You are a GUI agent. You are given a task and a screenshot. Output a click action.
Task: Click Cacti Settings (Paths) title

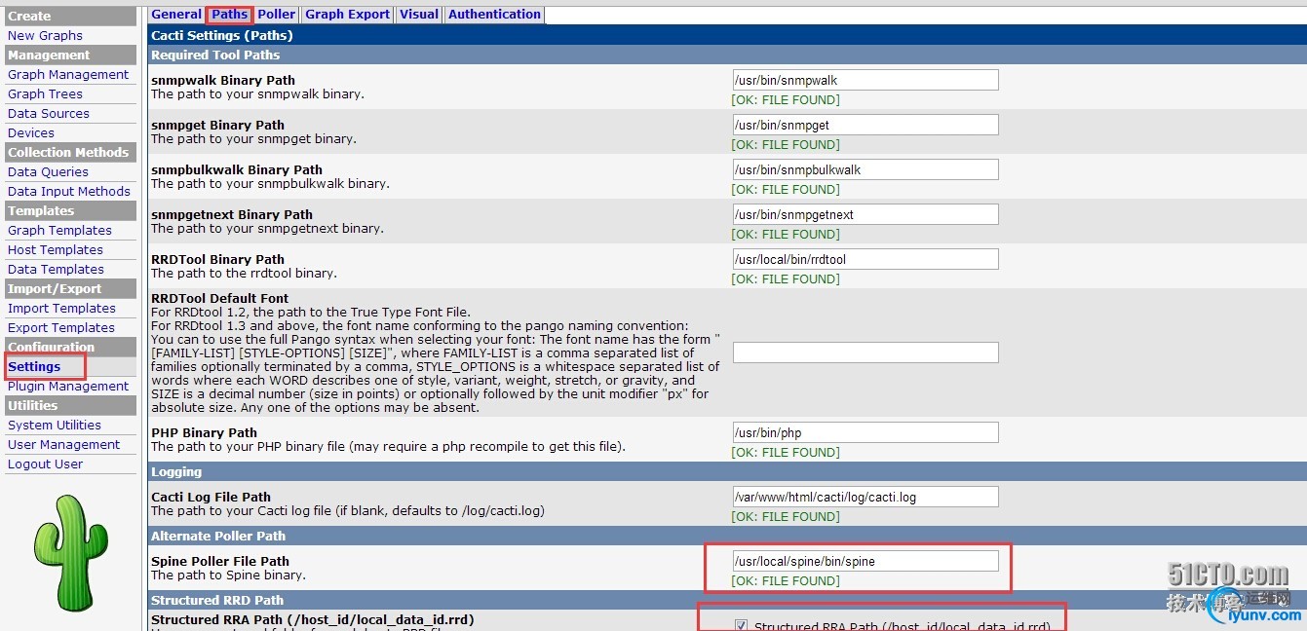[222, 35]
